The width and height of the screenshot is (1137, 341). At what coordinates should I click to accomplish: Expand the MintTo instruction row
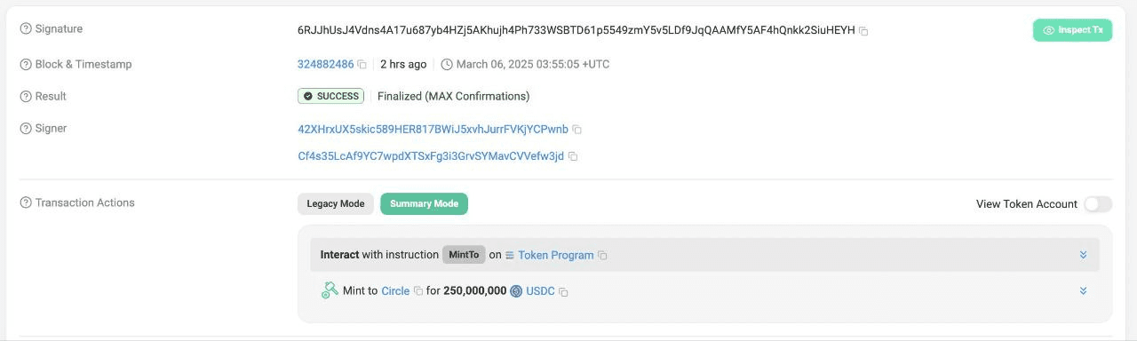pos(1083,255)
